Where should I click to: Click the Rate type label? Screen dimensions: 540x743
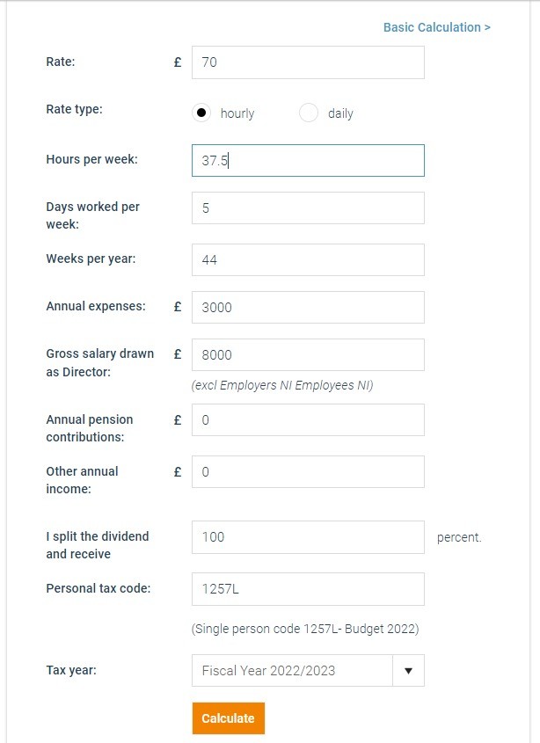click(x=75, y=109)
